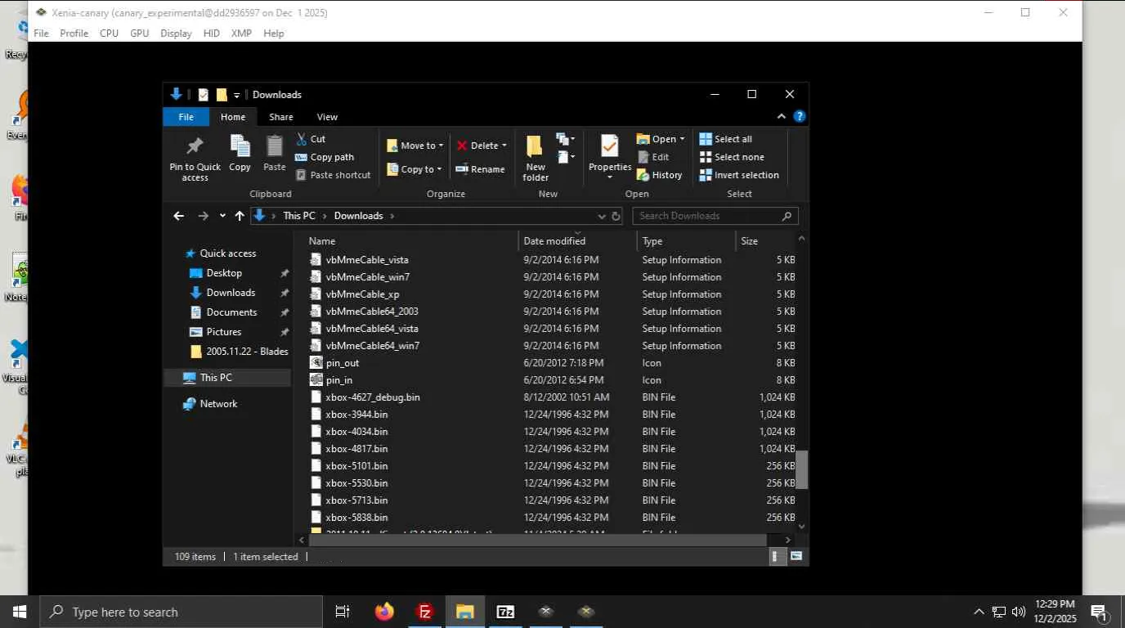
Task: Sort files by the Type column
Action: pyautogui.click(x=686, y=241)
